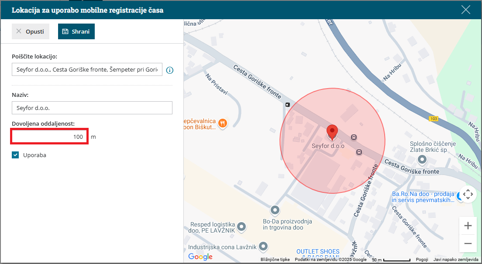Click the Bo-Da proizvodnja location marker

pyautogui.click(x=275, y=210)
